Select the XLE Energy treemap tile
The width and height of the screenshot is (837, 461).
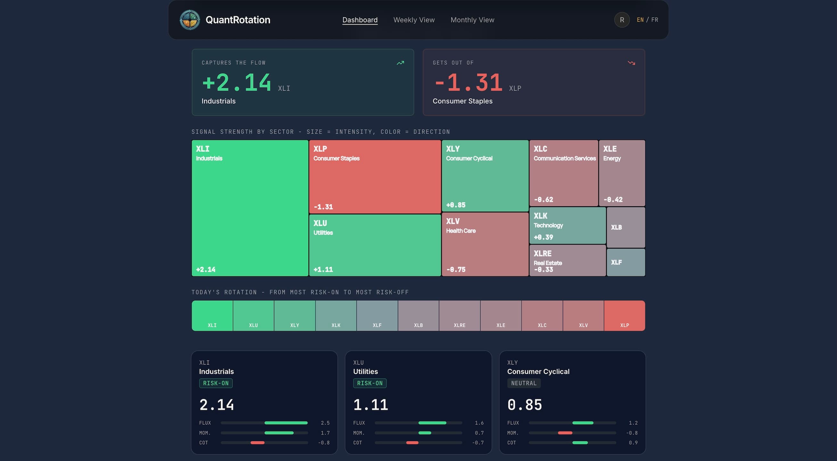click(x=622, y=173)
